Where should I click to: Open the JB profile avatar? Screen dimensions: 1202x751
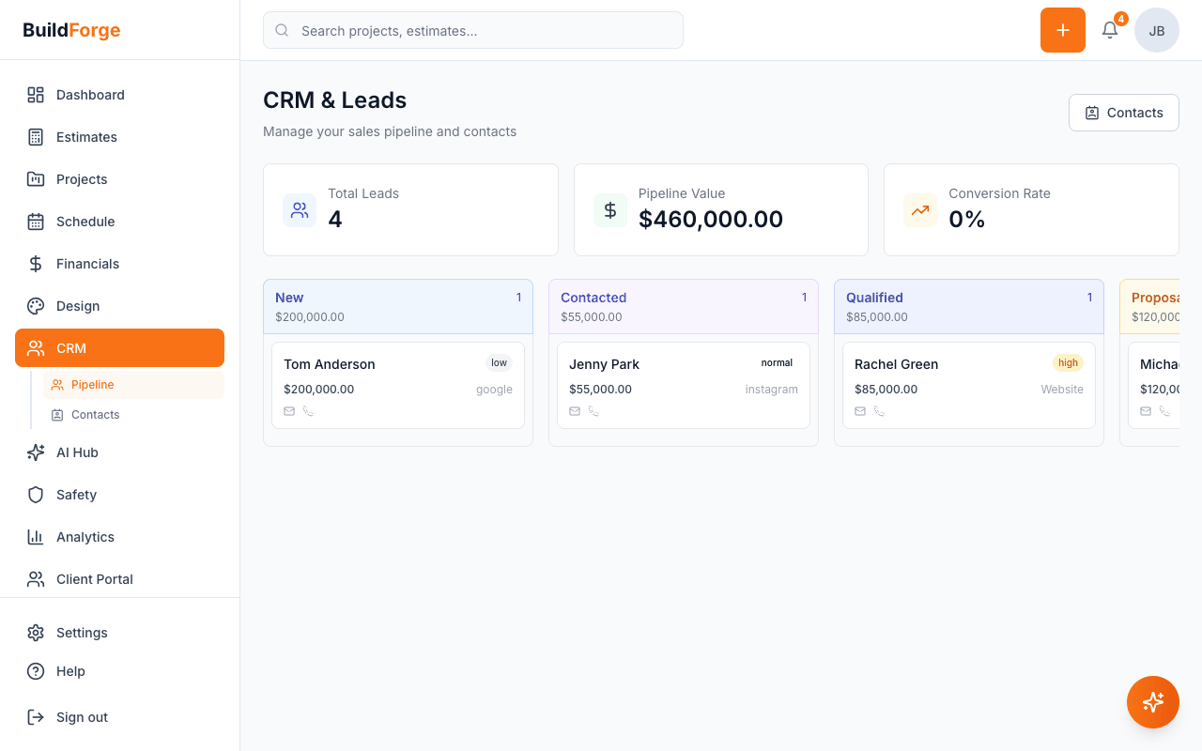[1156, 30]
